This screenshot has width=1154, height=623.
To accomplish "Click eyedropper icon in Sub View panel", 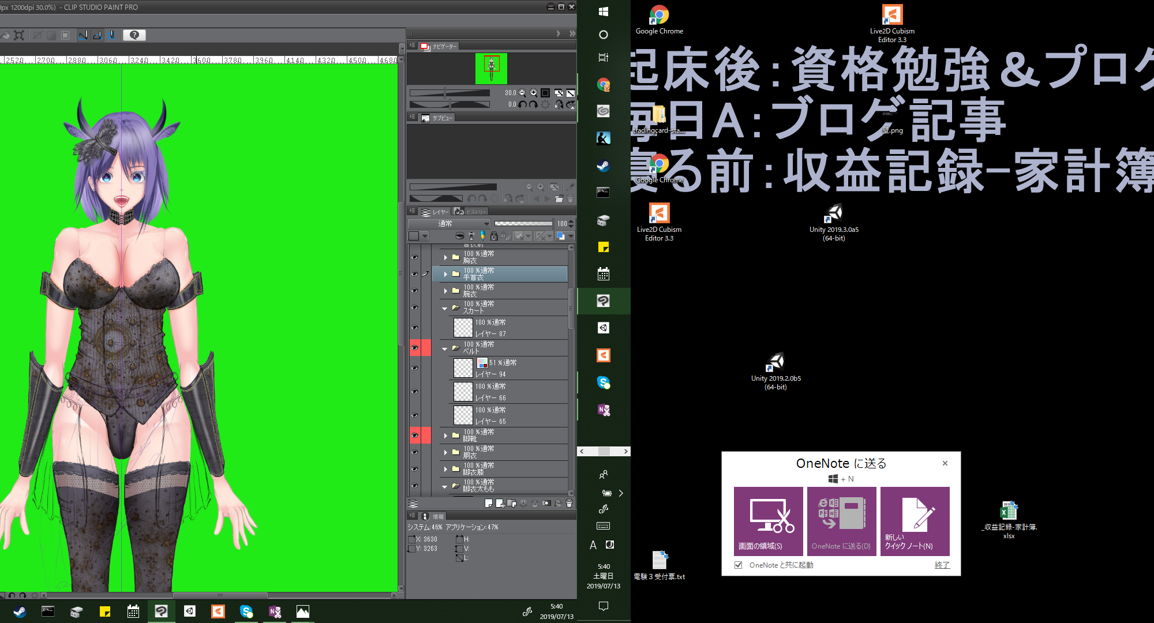I will point(571,187).
